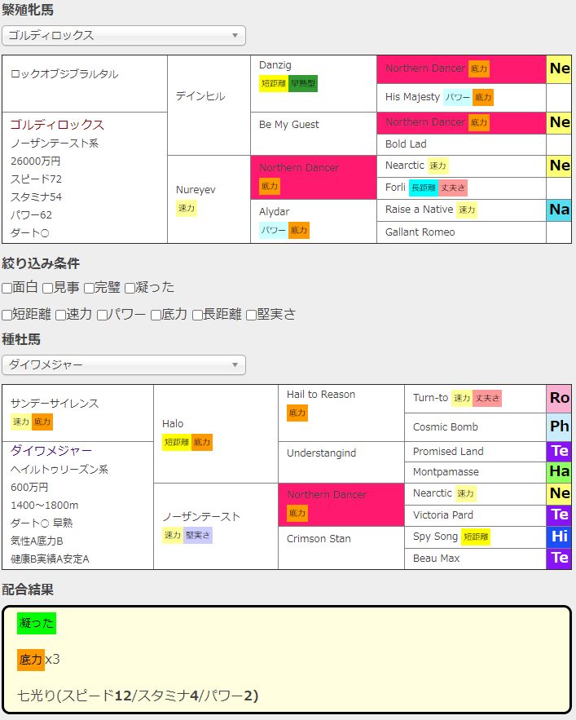Viewport: 576px width, 720px height.
Task: Click the pink Ro lineage badge
Action: pos(559,398)
